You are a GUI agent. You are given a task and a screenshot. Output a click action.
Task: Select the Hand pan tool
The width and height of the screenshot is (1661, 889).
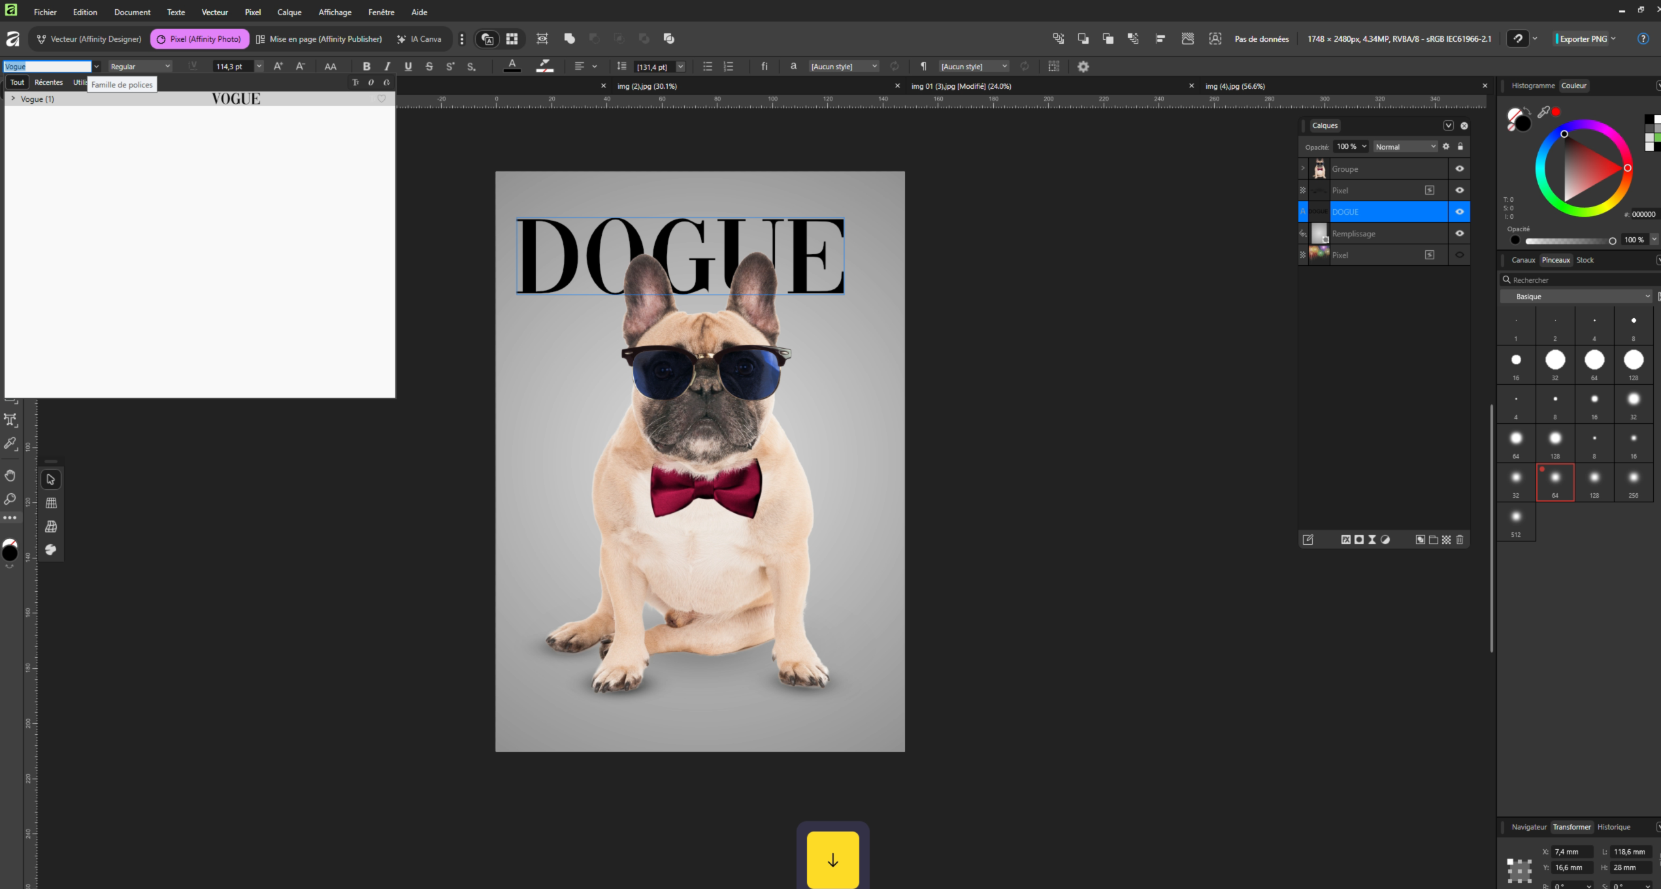pyautogui.click(x=10, y=475)
